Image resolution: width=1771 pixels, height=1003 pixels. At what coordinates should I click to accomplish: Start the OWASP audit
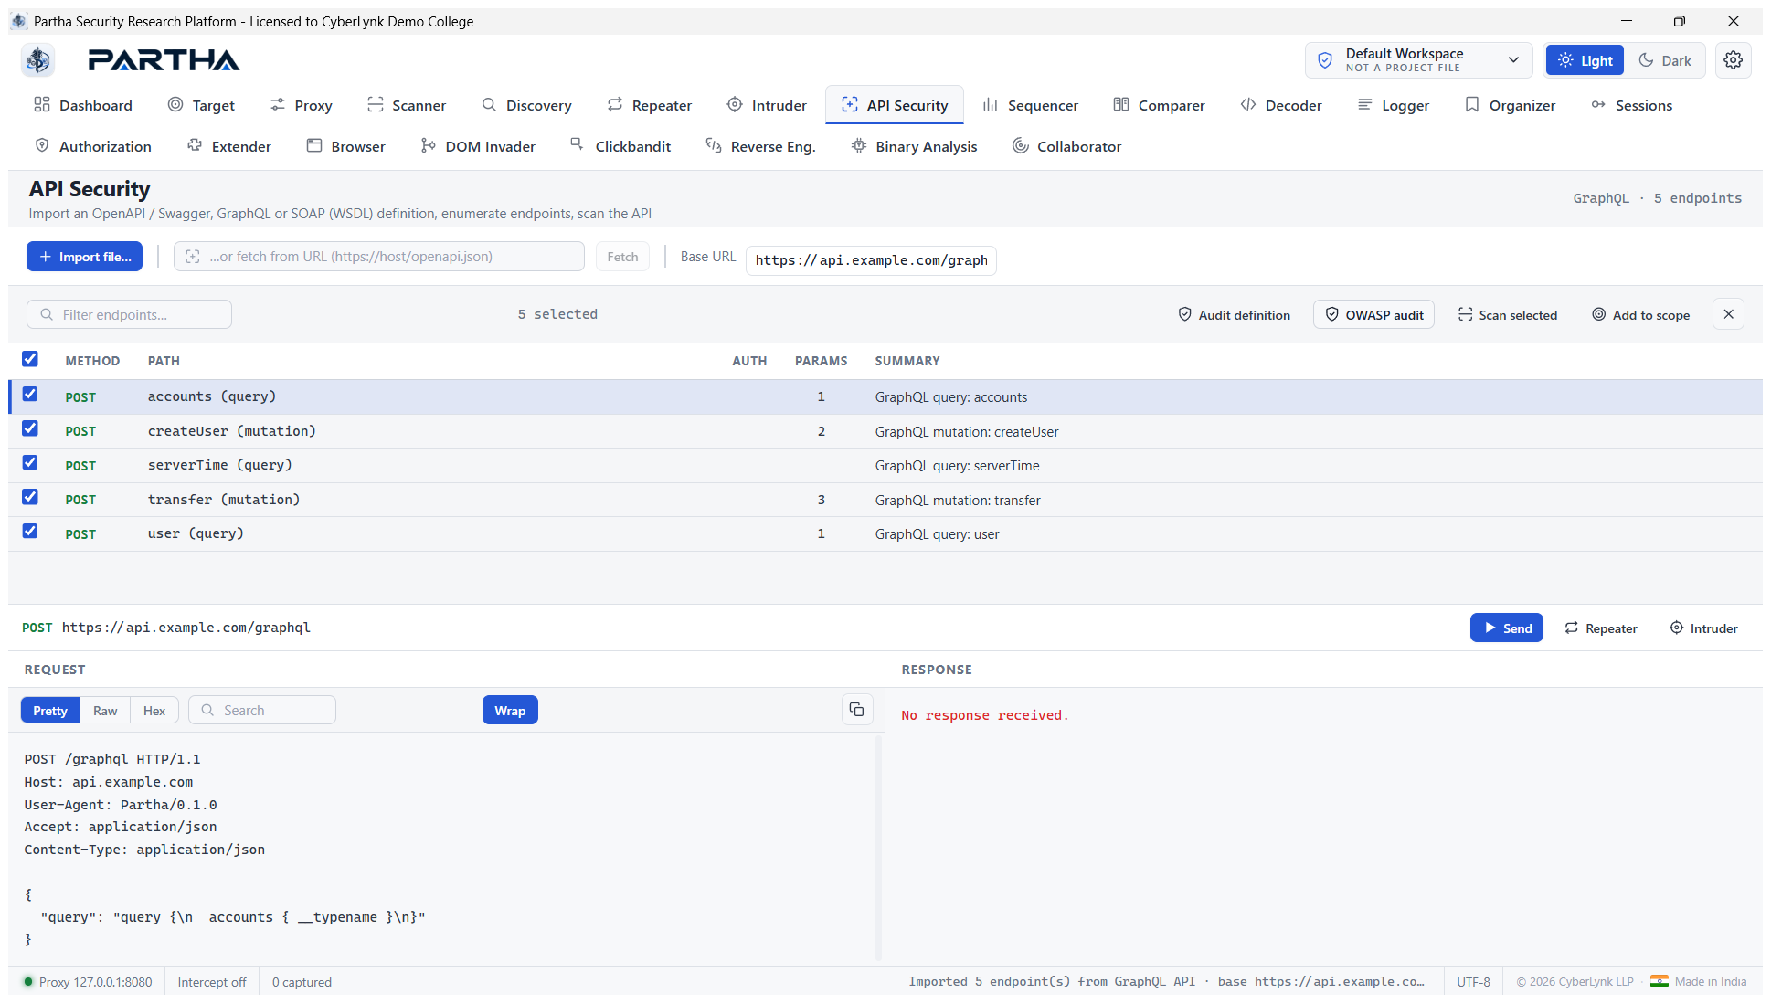(x=1373, y=314)
